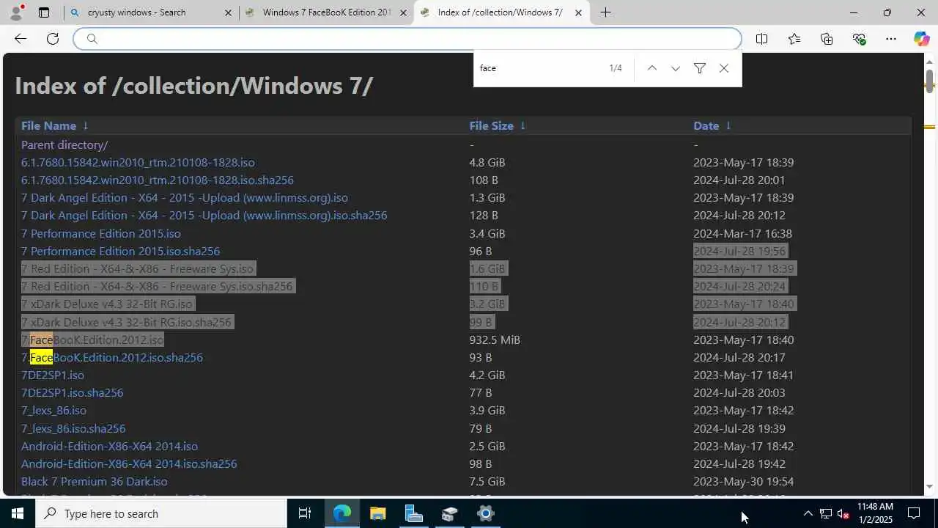
Task: Open 7.FaceBooK.Edition.2012.iso link
Action: click(92, 340)
